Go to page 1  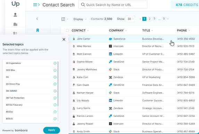tap(144, 19)
